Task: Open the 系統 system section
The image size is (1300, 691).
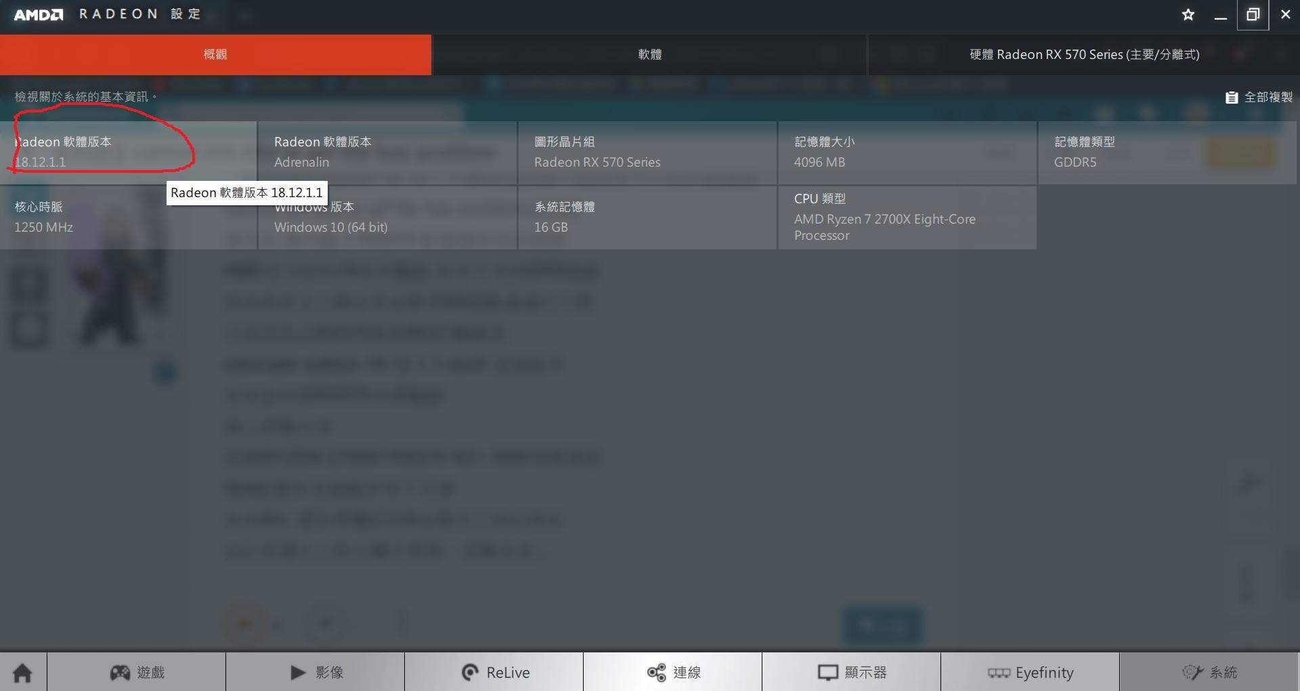Action: pos(1209,672)
